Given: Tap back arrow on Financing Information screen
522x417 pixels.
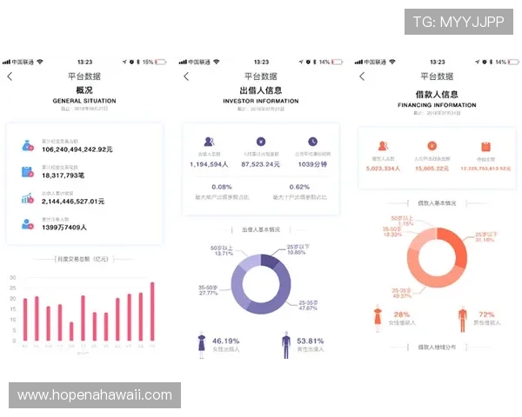Looking at the screenshot, I should click(362, 76).
